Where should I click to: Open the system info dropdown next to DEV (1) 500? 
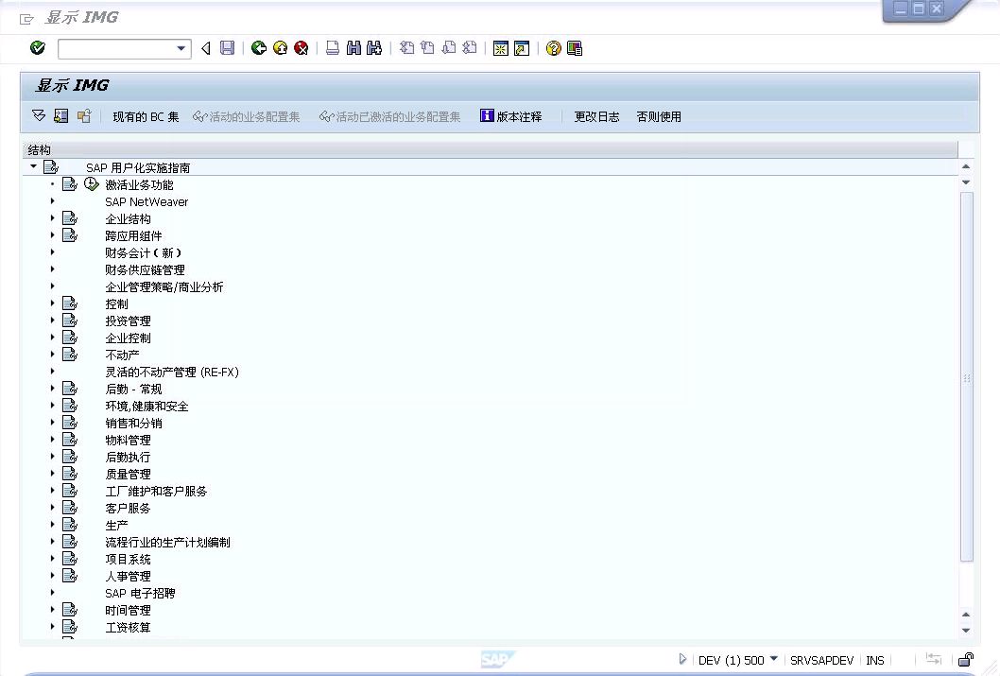(773, 659)
